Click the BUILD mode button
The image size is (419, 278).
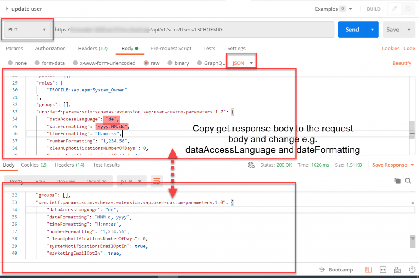click(x=374, y=9)
